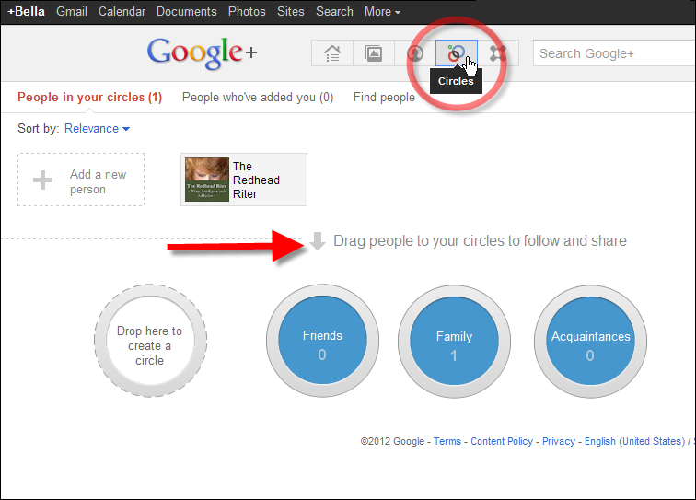
Task: Open Documents from the top bar
Action: pyautogui.click(x=186, y=12)
